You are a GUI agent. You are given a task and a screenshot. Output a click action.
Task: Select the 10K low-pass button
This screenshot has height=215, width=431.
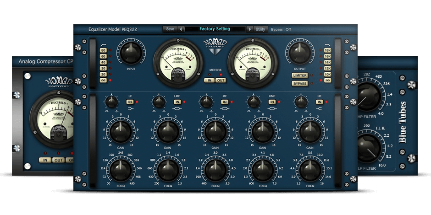pyautogui.click(x=328, y=74)
